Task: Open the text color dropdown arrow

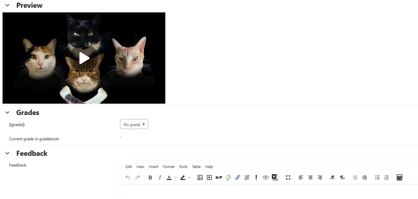Action: click(176, 178)
